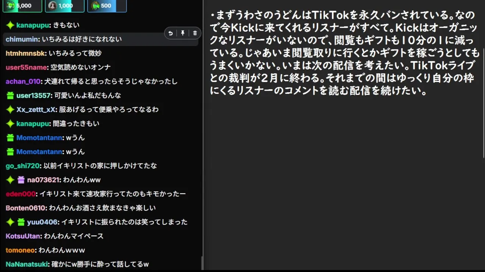Open chimumin's user profile
The width and height of the screenshot is (485, 272).
click(22, 39)
